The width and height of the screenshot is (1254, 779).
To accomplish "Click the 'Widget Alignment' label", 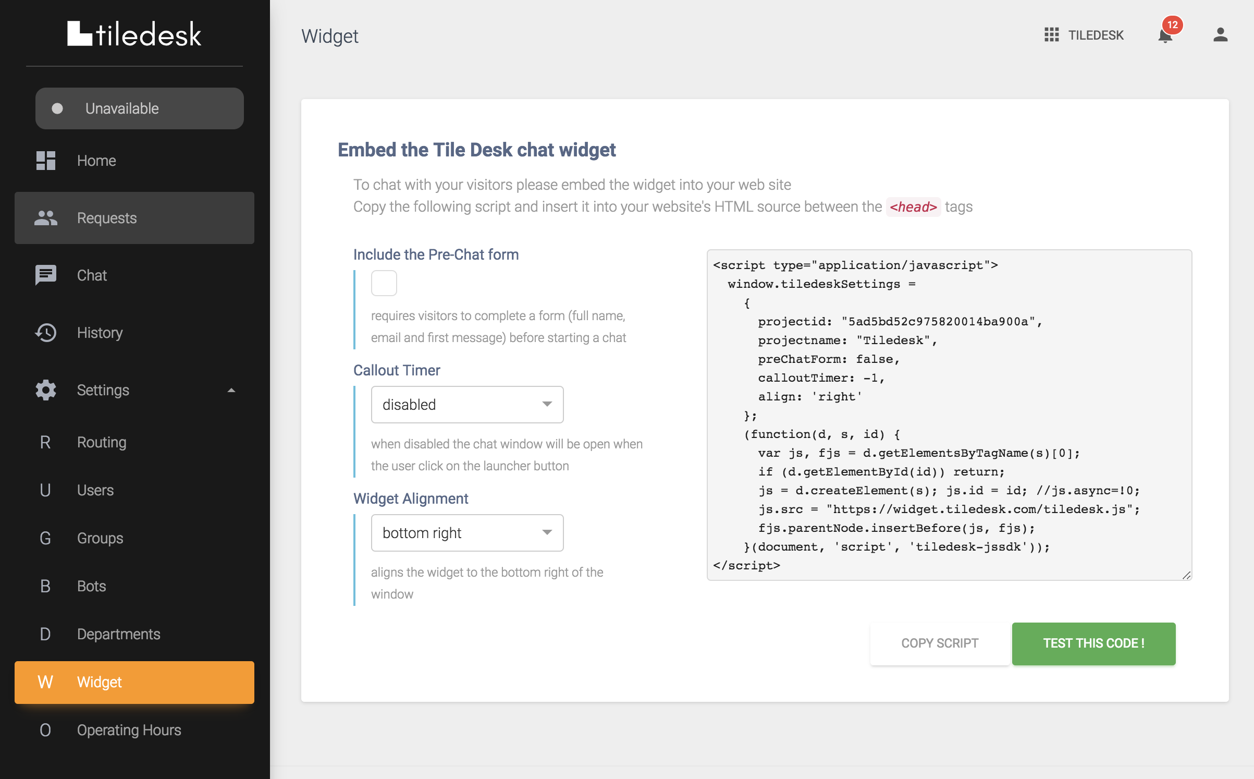I will tap(411, 498).
